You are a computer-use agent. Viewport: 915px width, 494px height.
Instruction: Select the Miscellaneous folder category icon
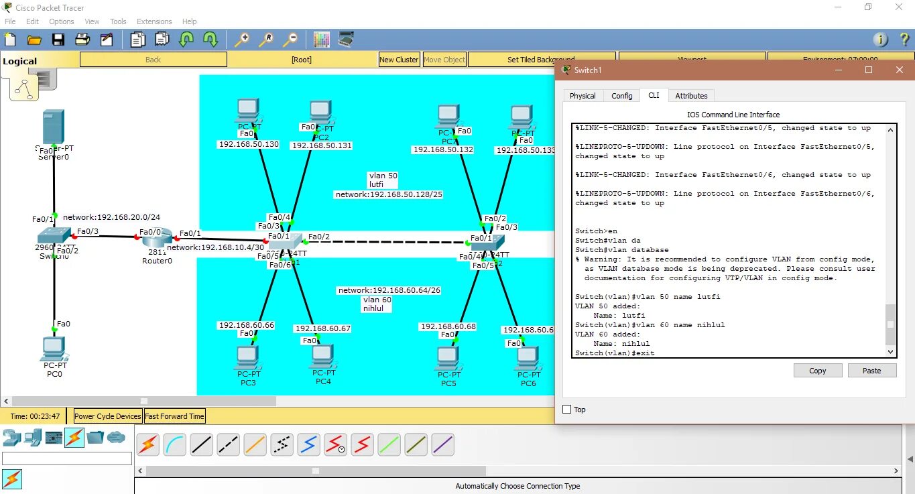(95, 438)
